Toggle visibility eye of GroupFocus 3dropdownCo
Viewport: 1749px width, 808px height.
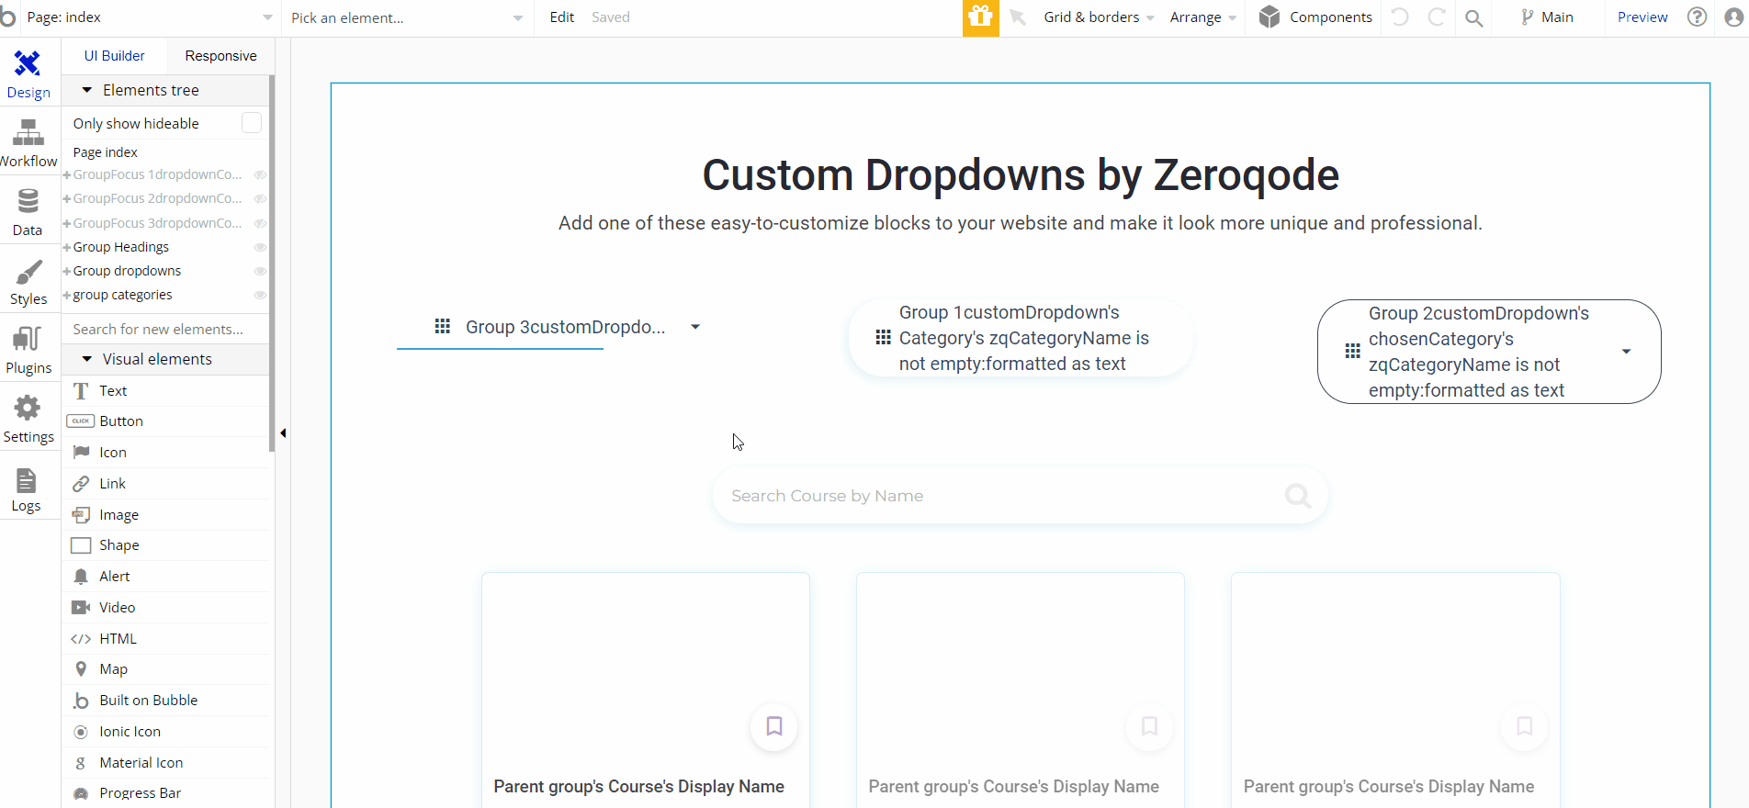tap(260, 223)
